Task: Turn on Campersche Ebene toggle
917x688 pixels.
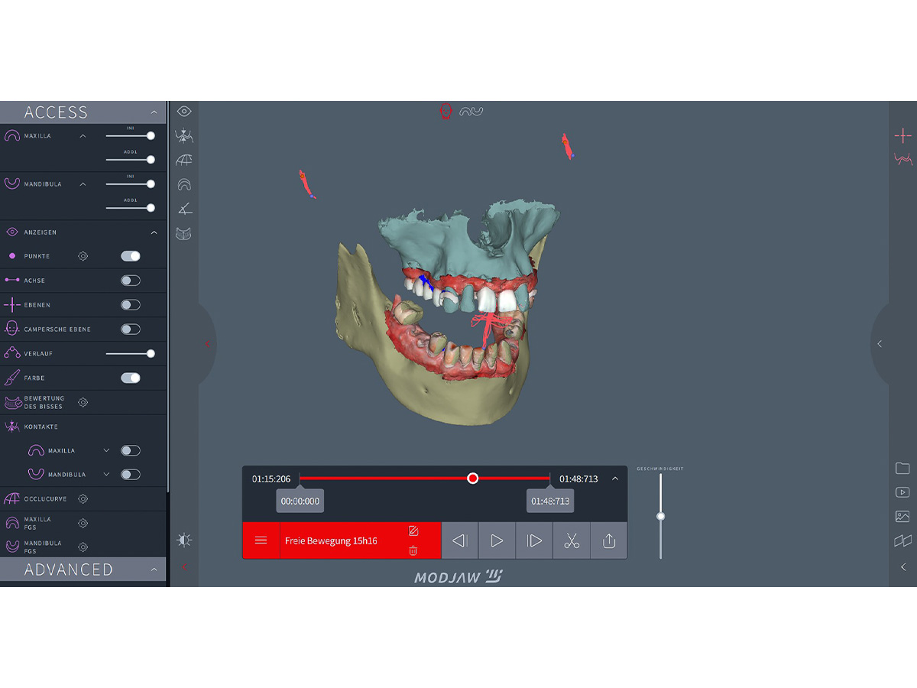Action: point(131,329)
